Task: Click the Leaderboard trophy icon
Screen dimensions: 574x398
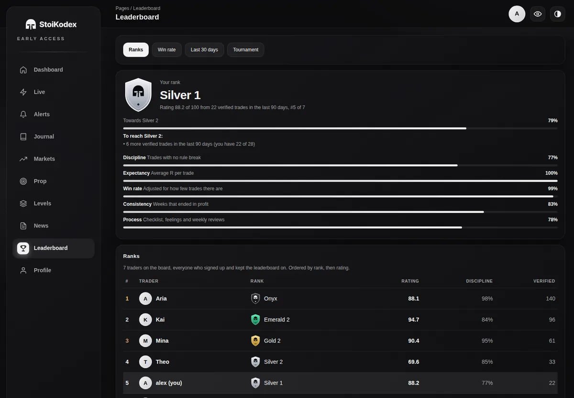Action: pos(23,248)
